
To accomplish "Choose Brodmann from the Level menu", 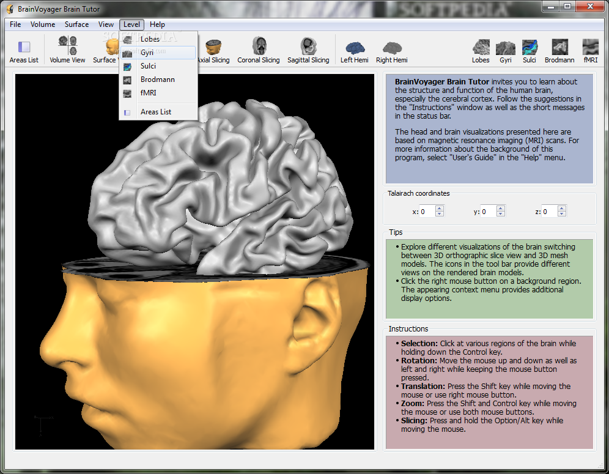I will 158,80.
